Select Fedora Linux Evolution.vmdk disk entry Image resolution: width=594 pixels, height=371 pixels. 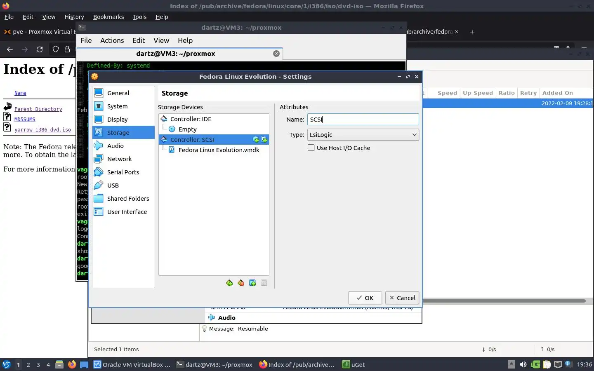214,150
